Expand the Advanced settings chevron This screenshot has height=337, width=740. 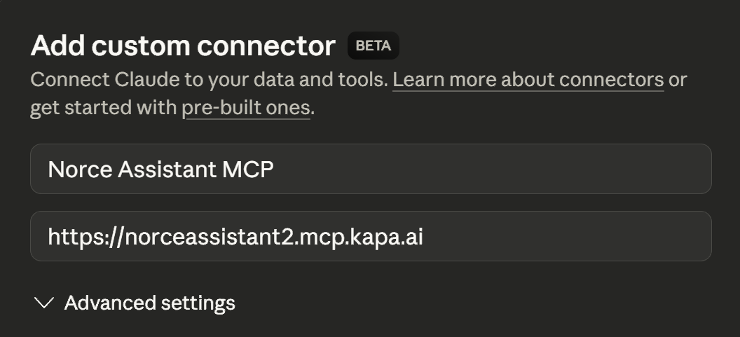[44, 303]
